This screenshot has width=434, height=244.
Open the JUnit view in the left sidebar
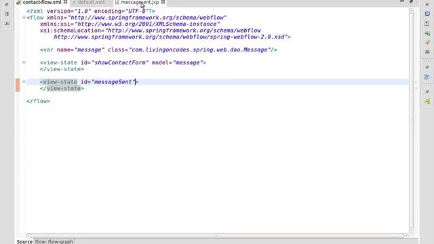[x=7, y=24]
